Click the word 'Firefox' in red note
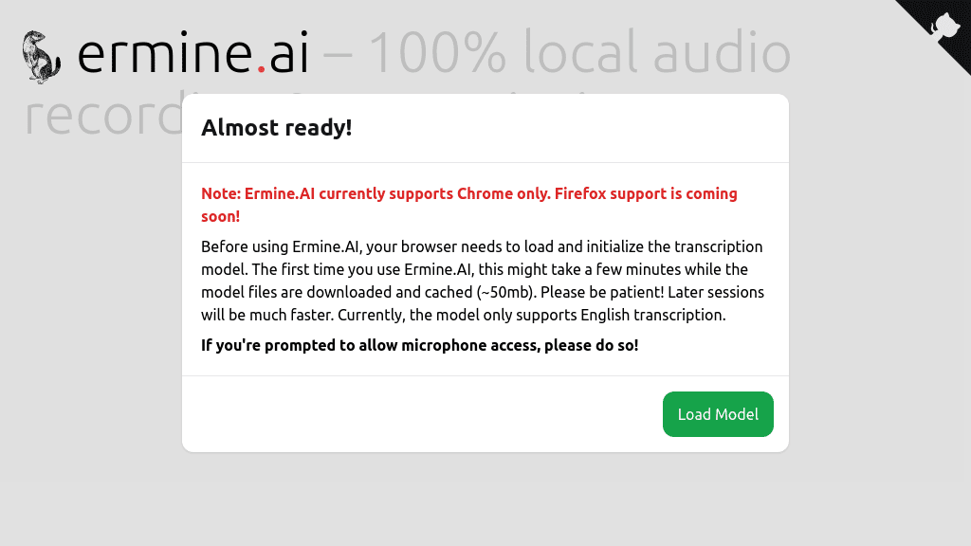The height and width of the screenshot is (546, 971). 580,193
